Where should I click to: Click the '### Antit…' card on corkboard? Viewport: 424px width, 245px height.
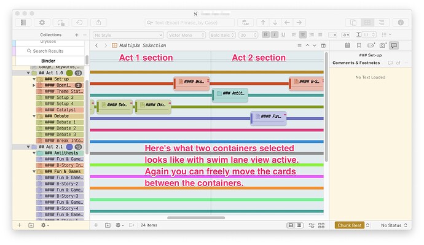[230, 95]
